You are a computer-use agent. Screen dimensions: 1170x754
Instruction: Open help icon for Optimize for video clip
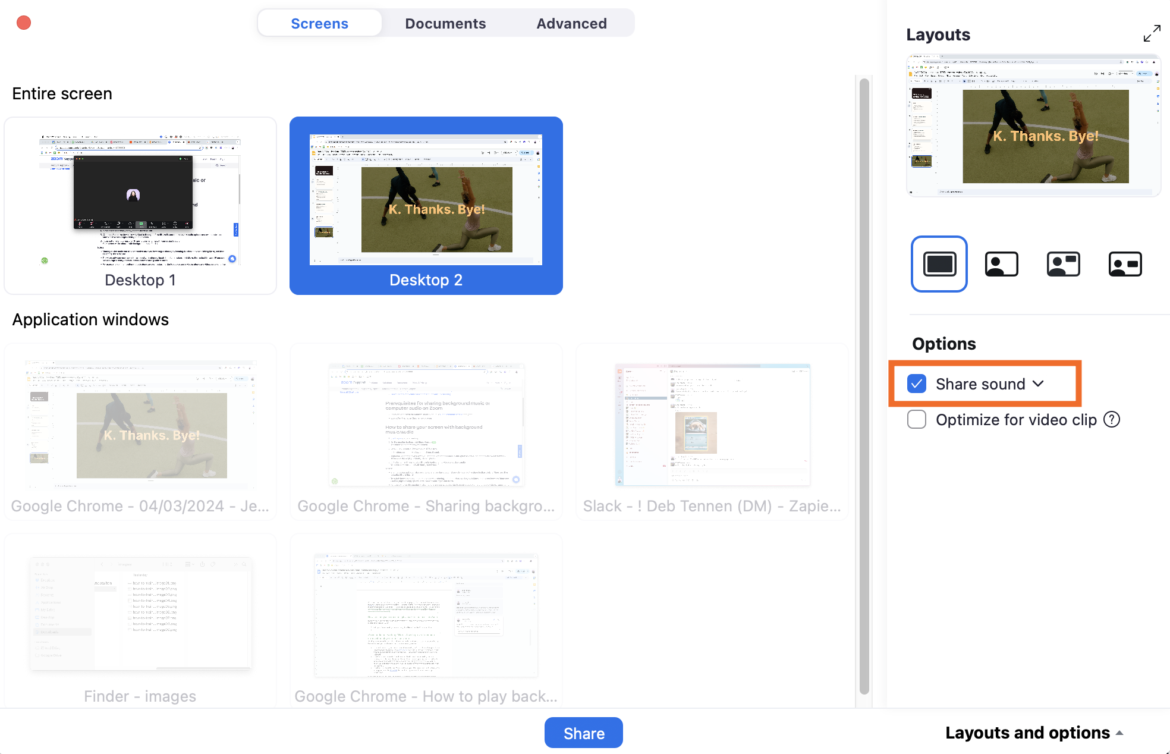pyautogui.click(x=1112, y=420)
